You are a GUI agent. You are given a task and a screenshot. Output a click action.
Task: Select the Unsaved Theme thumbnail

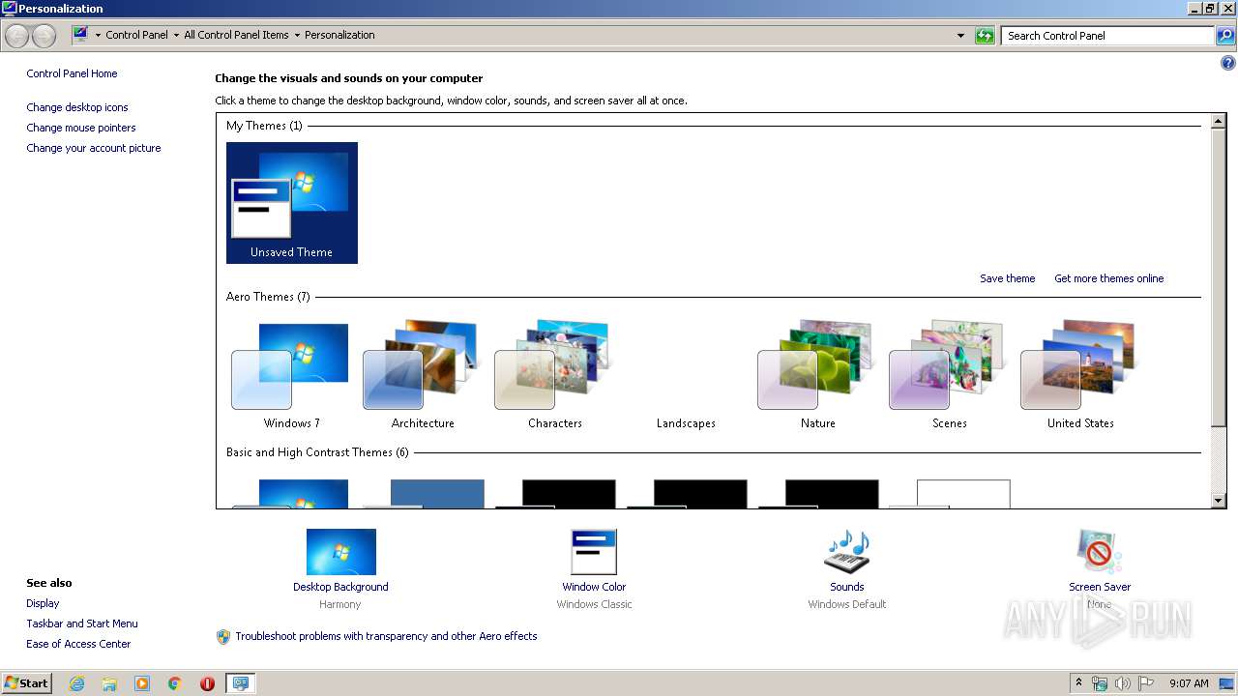pyautogui.click(x=292, y=203)
